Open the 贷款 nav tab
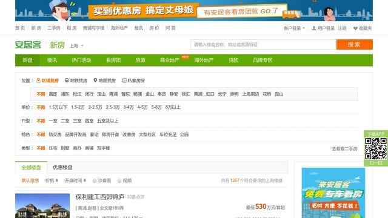Screen dimensions: 388x218 click(233, 60)
